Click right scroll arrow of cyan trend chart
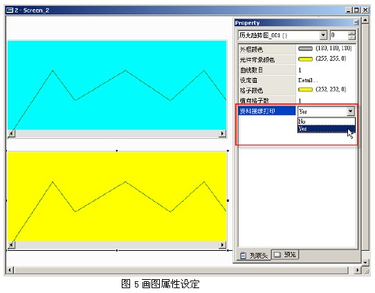The image size is (375, 293). pyautogui.click(x=222, y=133)
